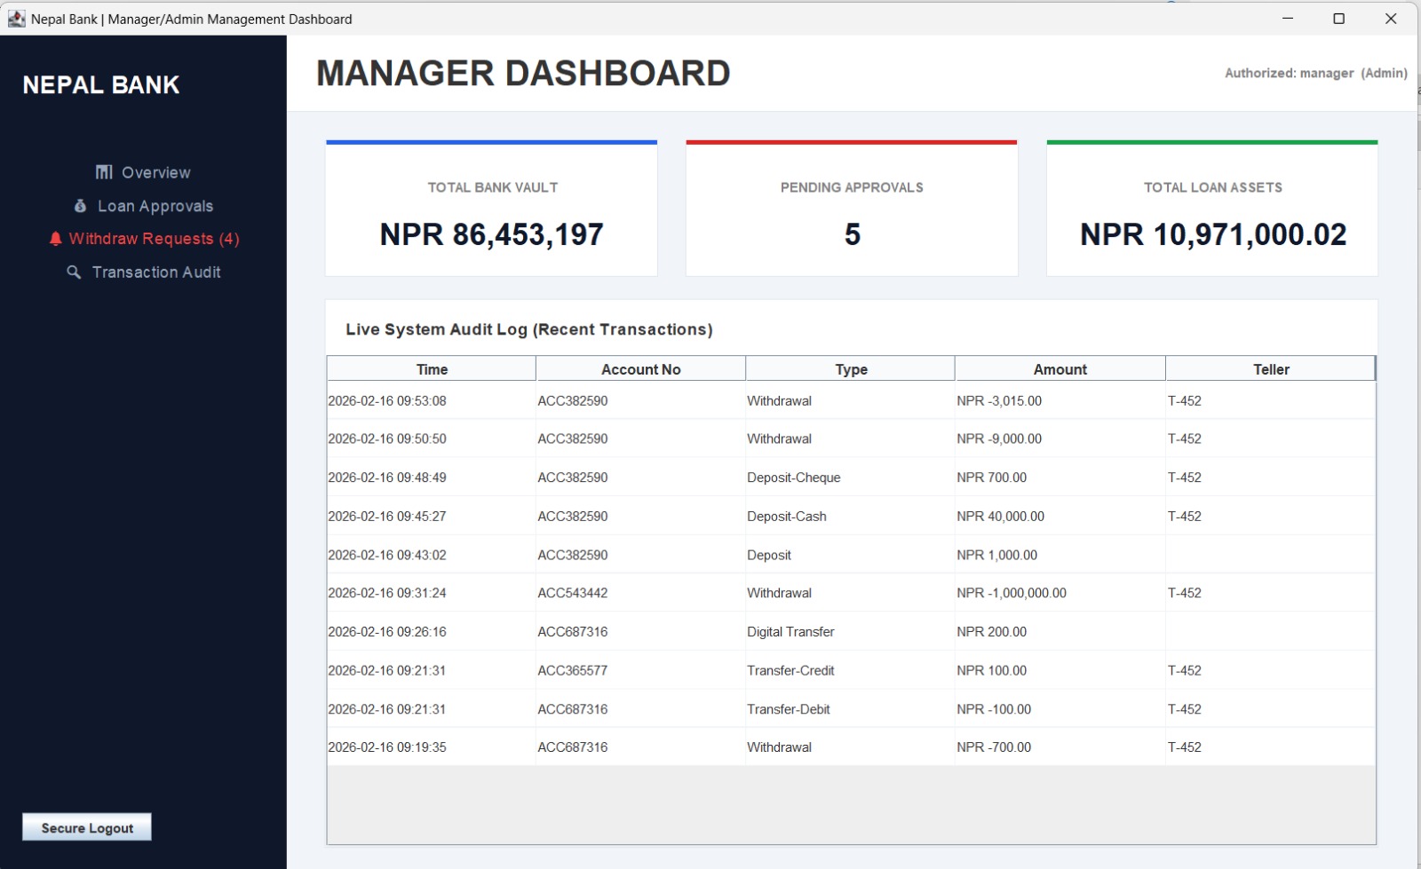Click the NPR 10,971,000.02 loan value
The width and height of the screenshot is (1421, 869).
[x=1213, y=234]
